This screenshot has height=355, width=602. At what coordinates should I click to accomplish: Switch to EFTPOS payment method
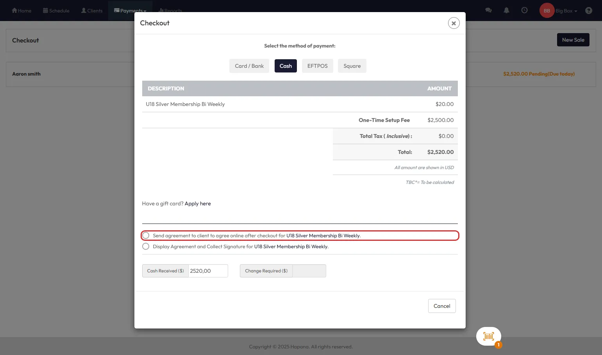pyautogui.click(x=317, y=66)
